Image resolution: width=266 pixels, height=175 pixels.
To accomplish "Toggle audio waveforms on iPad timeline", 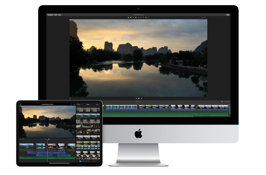I will pos(24,139).
